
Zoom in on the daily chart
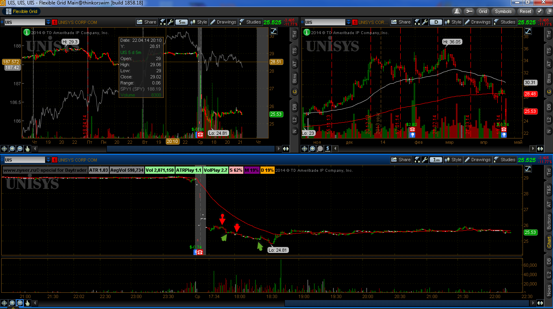pyautogui.click(x=312, y=149)
